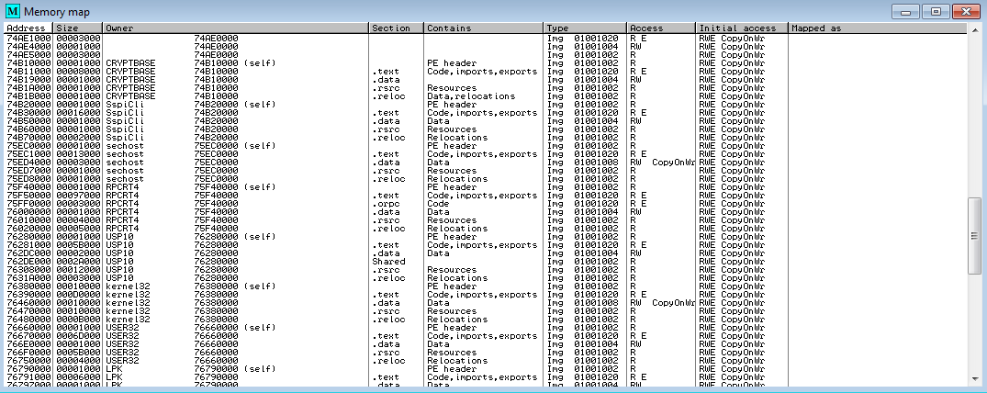
Task: Click the Initial access column header
Action: pyautogui.click(x=742, y=28)
